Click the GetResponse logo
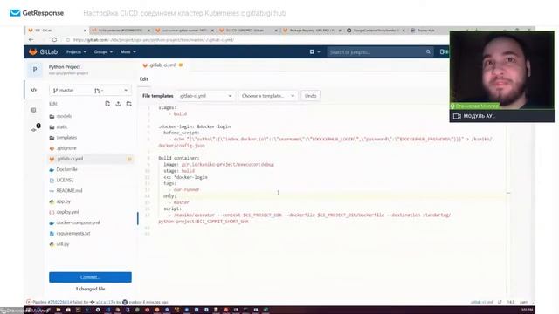The image size is (559, 314). coord(37,13)
